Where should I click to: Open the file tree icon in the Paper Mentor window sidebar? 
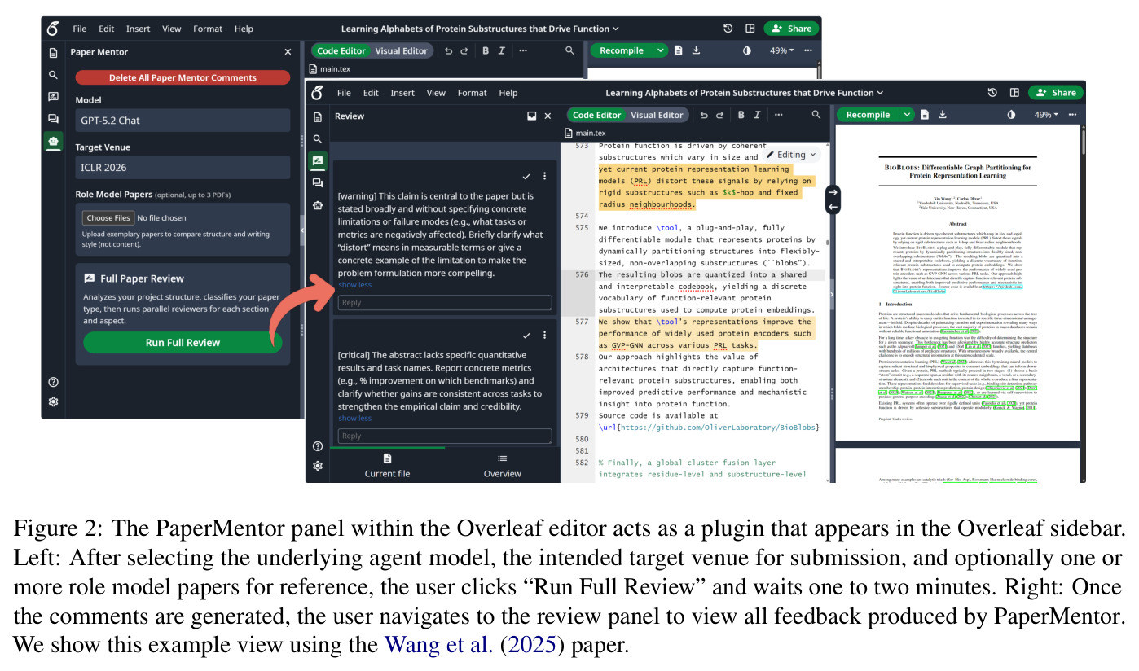tap(53, 53)
